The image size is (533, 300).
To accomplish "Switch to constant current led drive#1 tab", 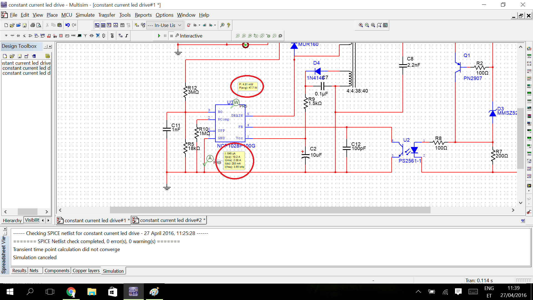I will point(93,220).
